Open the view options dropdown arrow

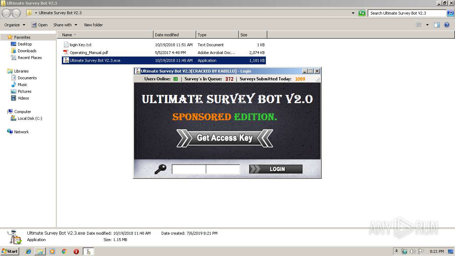[x=427, y=25]
